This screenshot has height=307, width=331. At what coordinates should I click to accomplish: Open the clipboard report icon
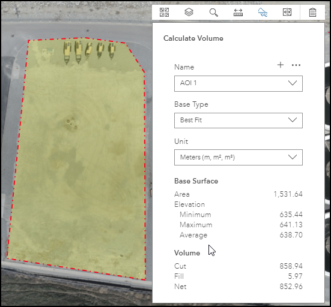point(312,13)
